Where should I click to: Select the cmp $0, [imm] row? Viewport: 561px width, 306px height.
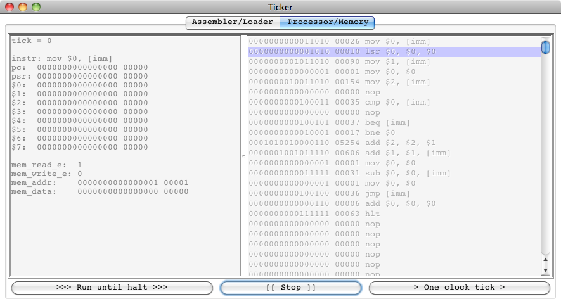pos(393,102)
